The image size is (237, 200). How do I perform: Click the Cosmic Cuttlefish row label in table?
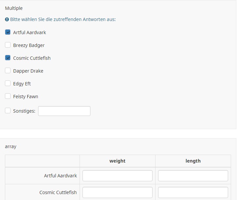(58, 192)
